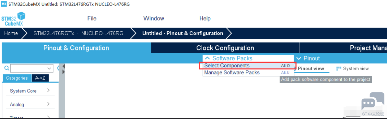
Task: Switch to the Clock Configuration tab
Action: point(225,48)
